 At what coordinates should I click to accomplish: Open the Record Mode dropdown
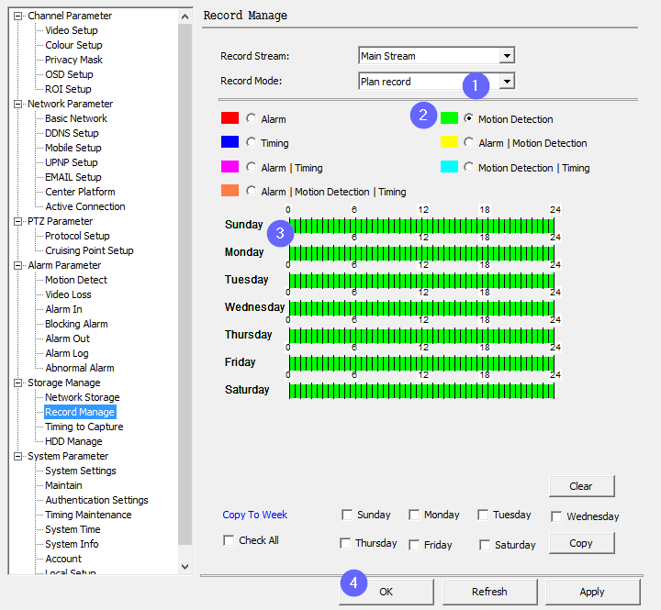[507, 81]
